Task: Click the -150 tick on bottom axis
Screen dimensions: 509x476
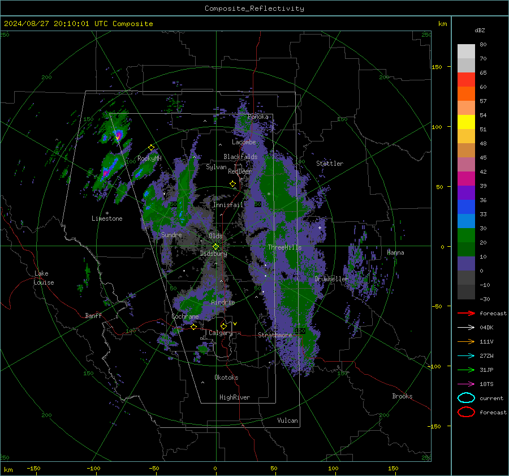Action: [33, 469]
